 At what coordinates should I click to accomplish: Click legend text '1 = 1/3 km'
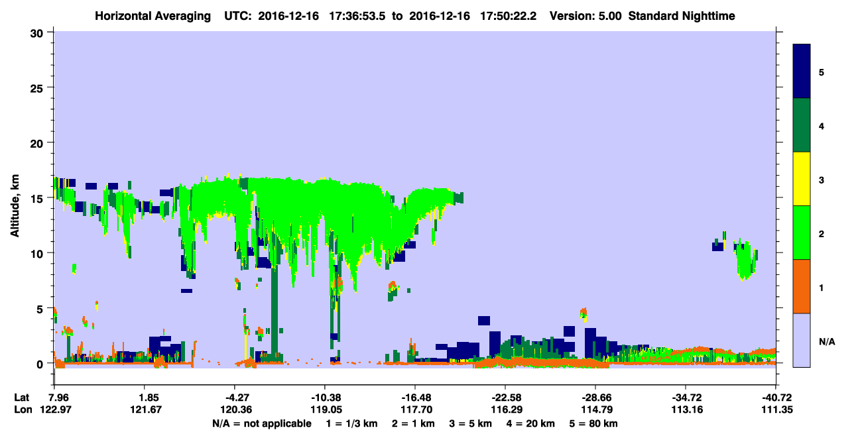[x=351, y=423]
